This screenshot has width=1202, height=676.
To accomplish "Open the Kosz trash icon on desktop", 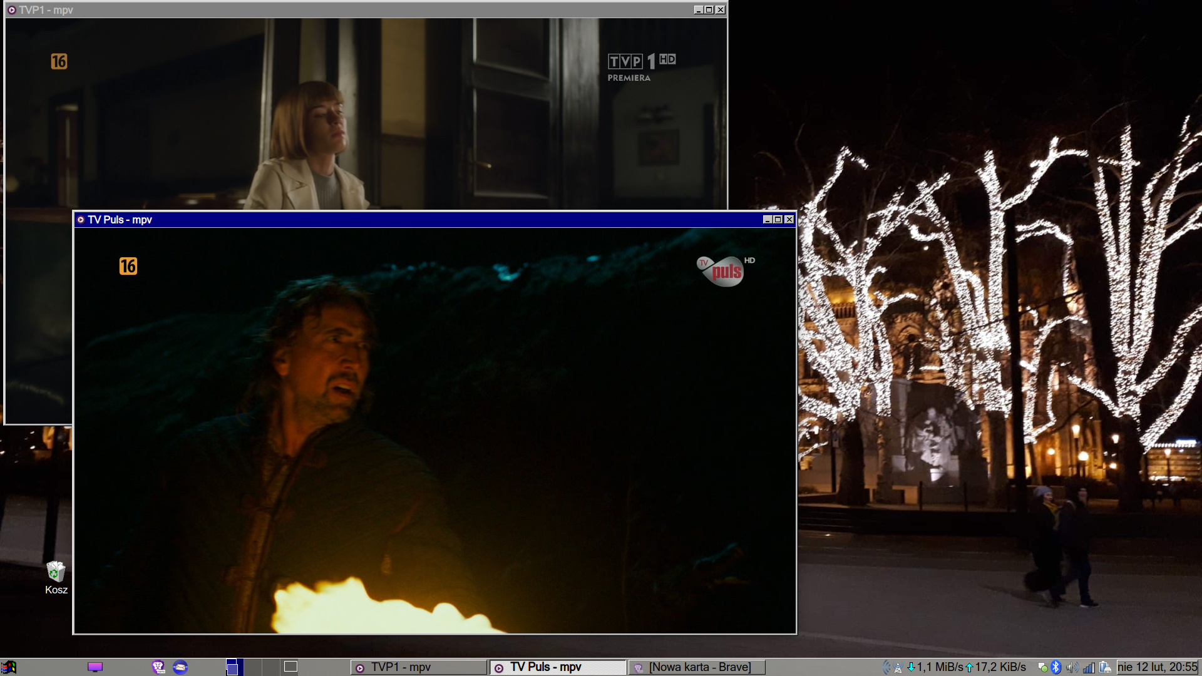I will 56,577.
